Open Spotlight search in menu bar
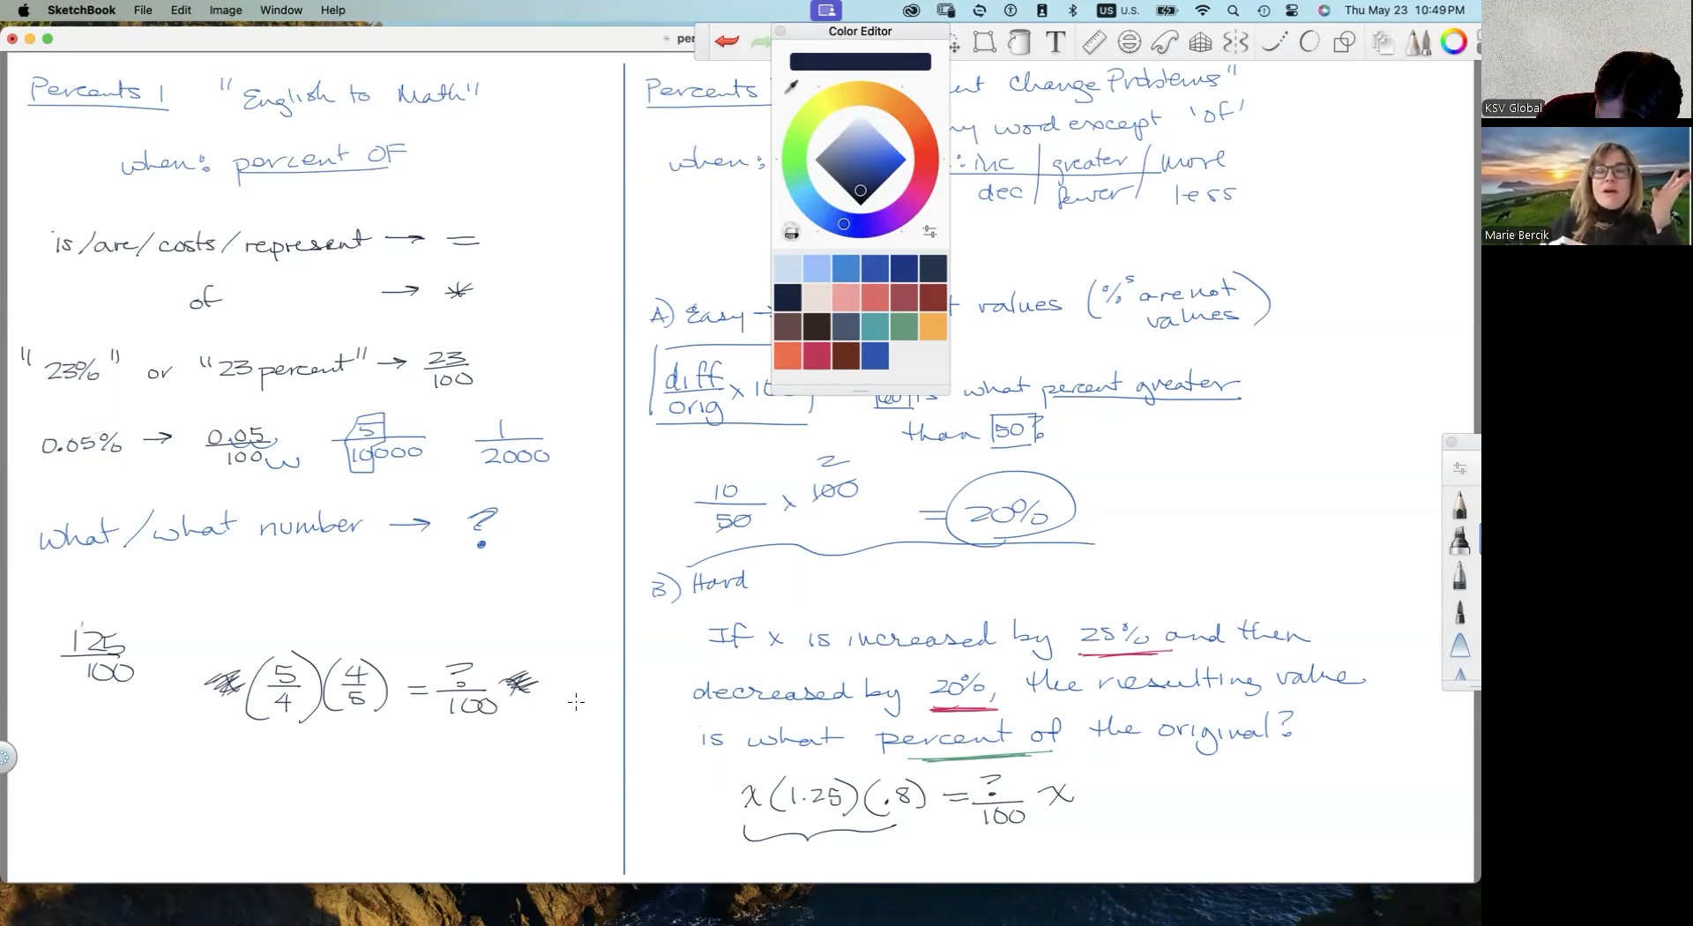The height and width of the screenshot is (926, 1693). point(1234,10)
